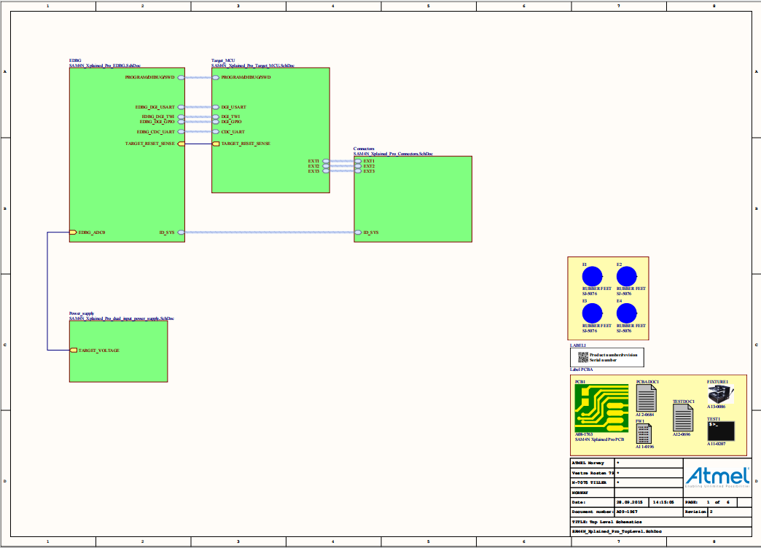761x548 pixels.
Task: Select the E2 rubber feet circle
Action: (627, 277)
